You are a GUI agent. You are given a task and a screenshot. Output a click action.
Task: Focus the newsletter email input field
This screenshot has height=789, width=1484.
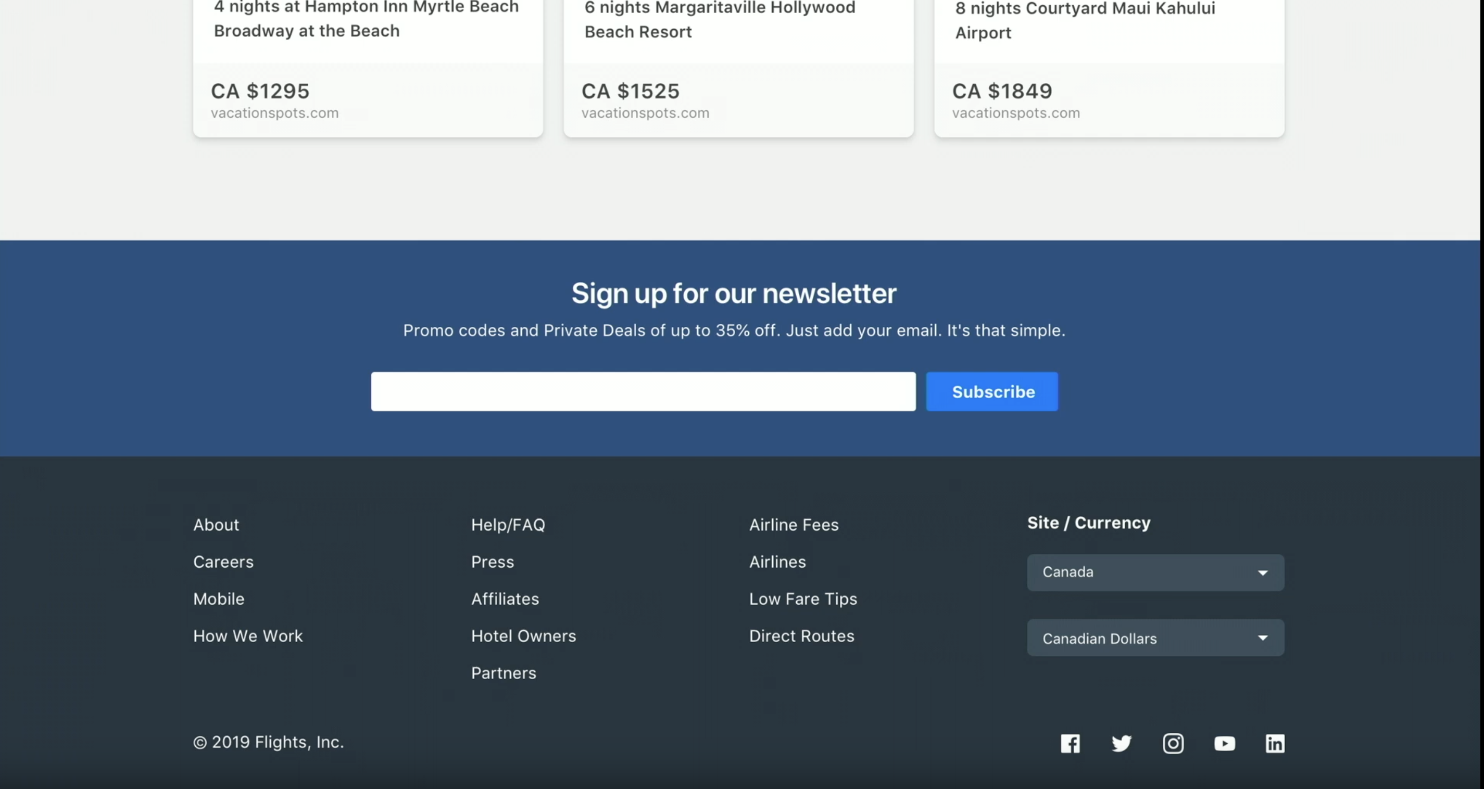point(643,391)
